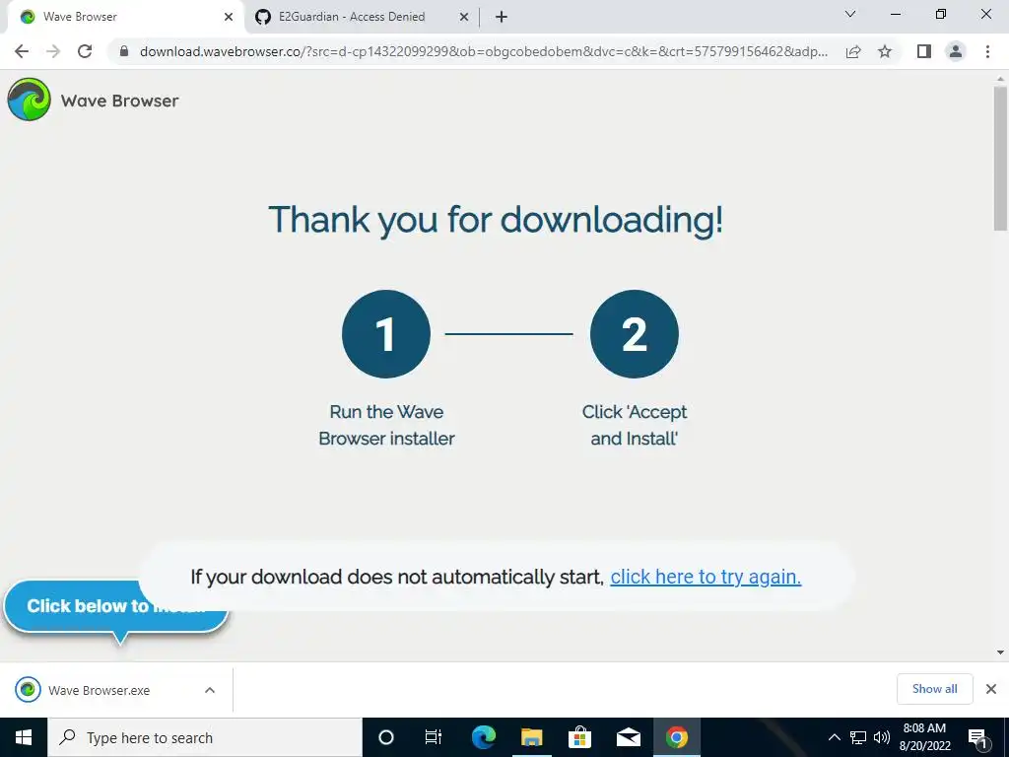Click the 'Click 'Accept and Install'' text
This screenshot has height=757, width=1009.
click(634, 425)
